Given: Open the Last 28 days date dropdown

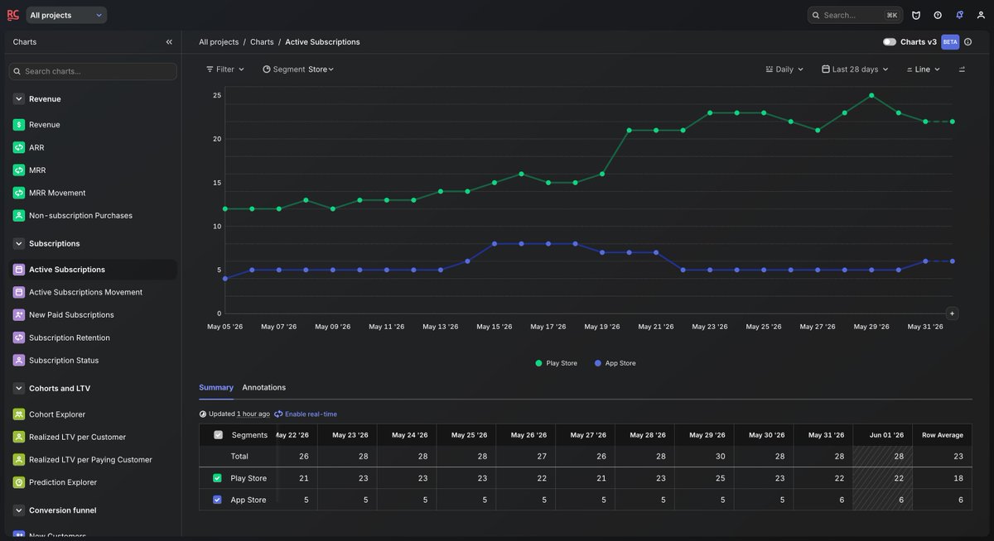Looking at the screenshot, I should pos(855,69).
